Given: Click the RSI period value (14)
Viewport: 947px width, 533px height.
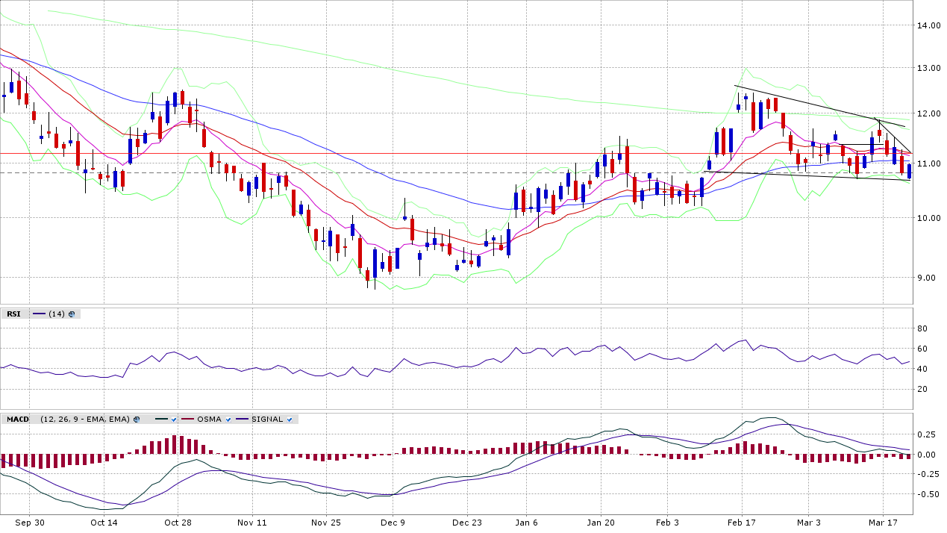Looking at the screenshot, I should tap(57, 314).
